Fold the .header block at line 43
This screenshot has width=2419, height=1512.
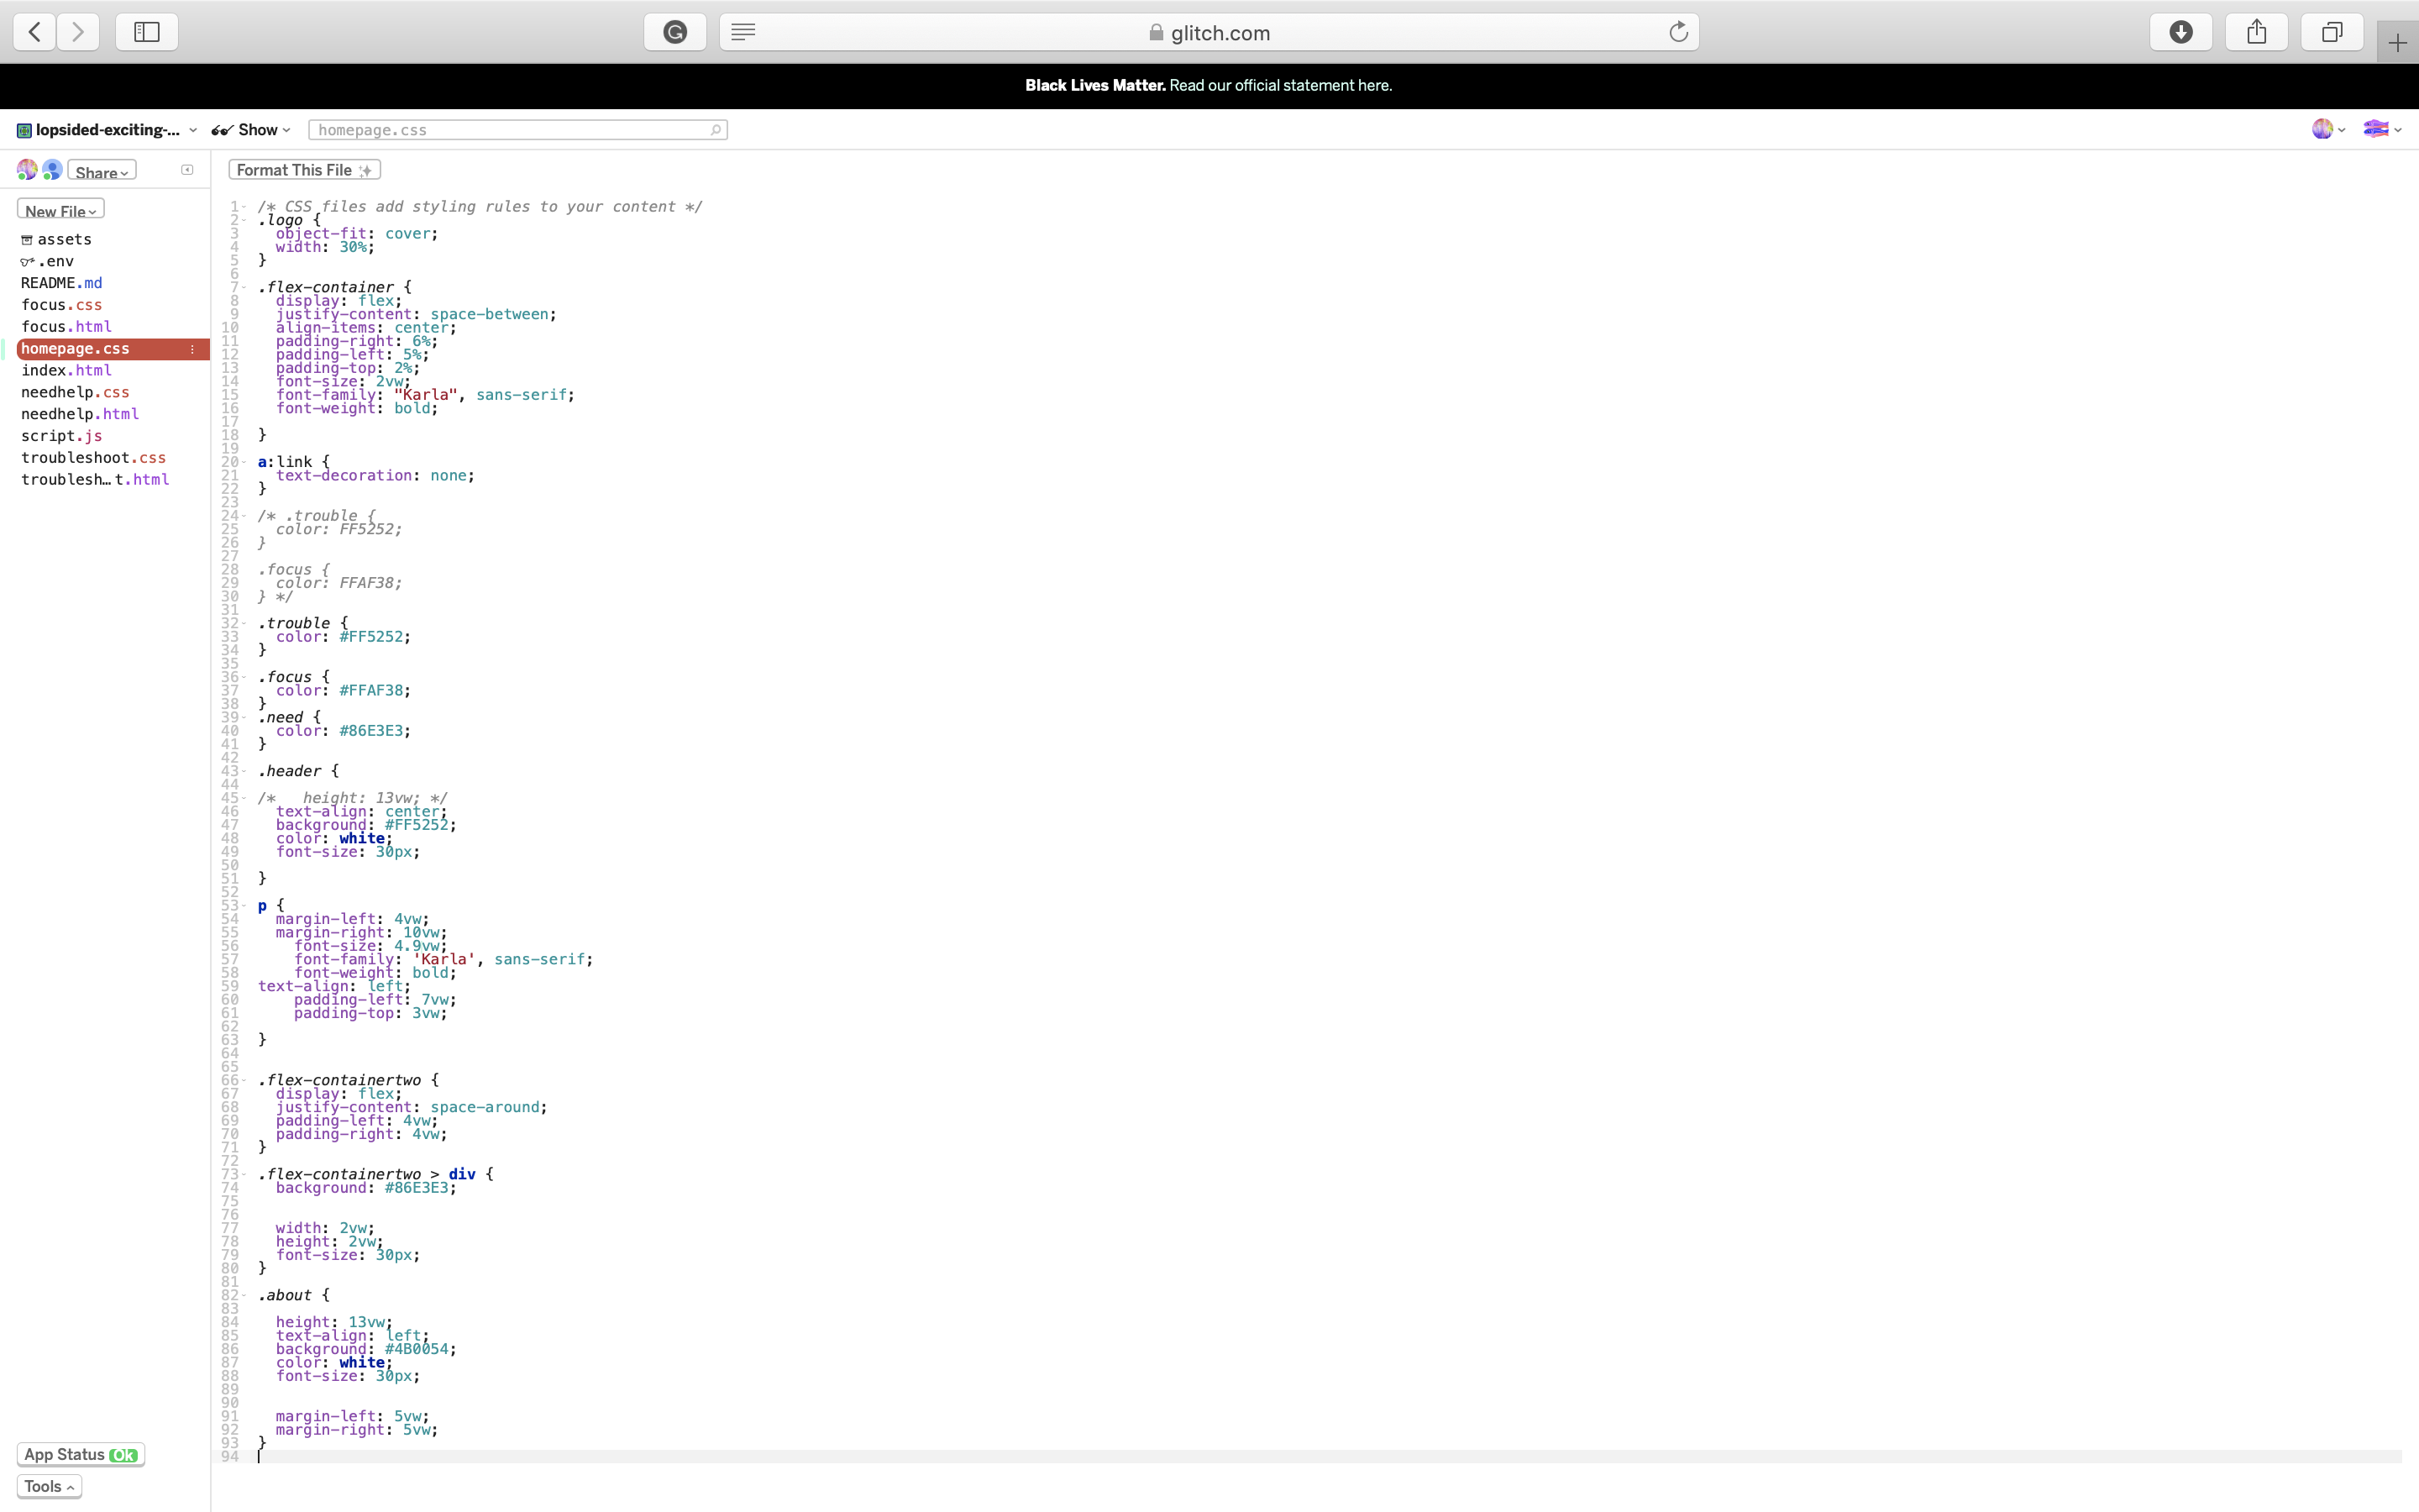(244, 771)
